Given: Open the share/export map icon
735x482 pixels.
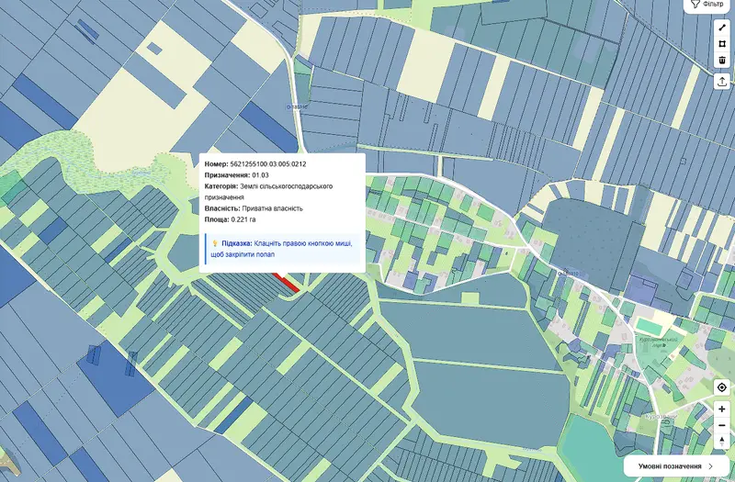Looking at the screenshot, I should pyautogui.click(x=722, y=82).
